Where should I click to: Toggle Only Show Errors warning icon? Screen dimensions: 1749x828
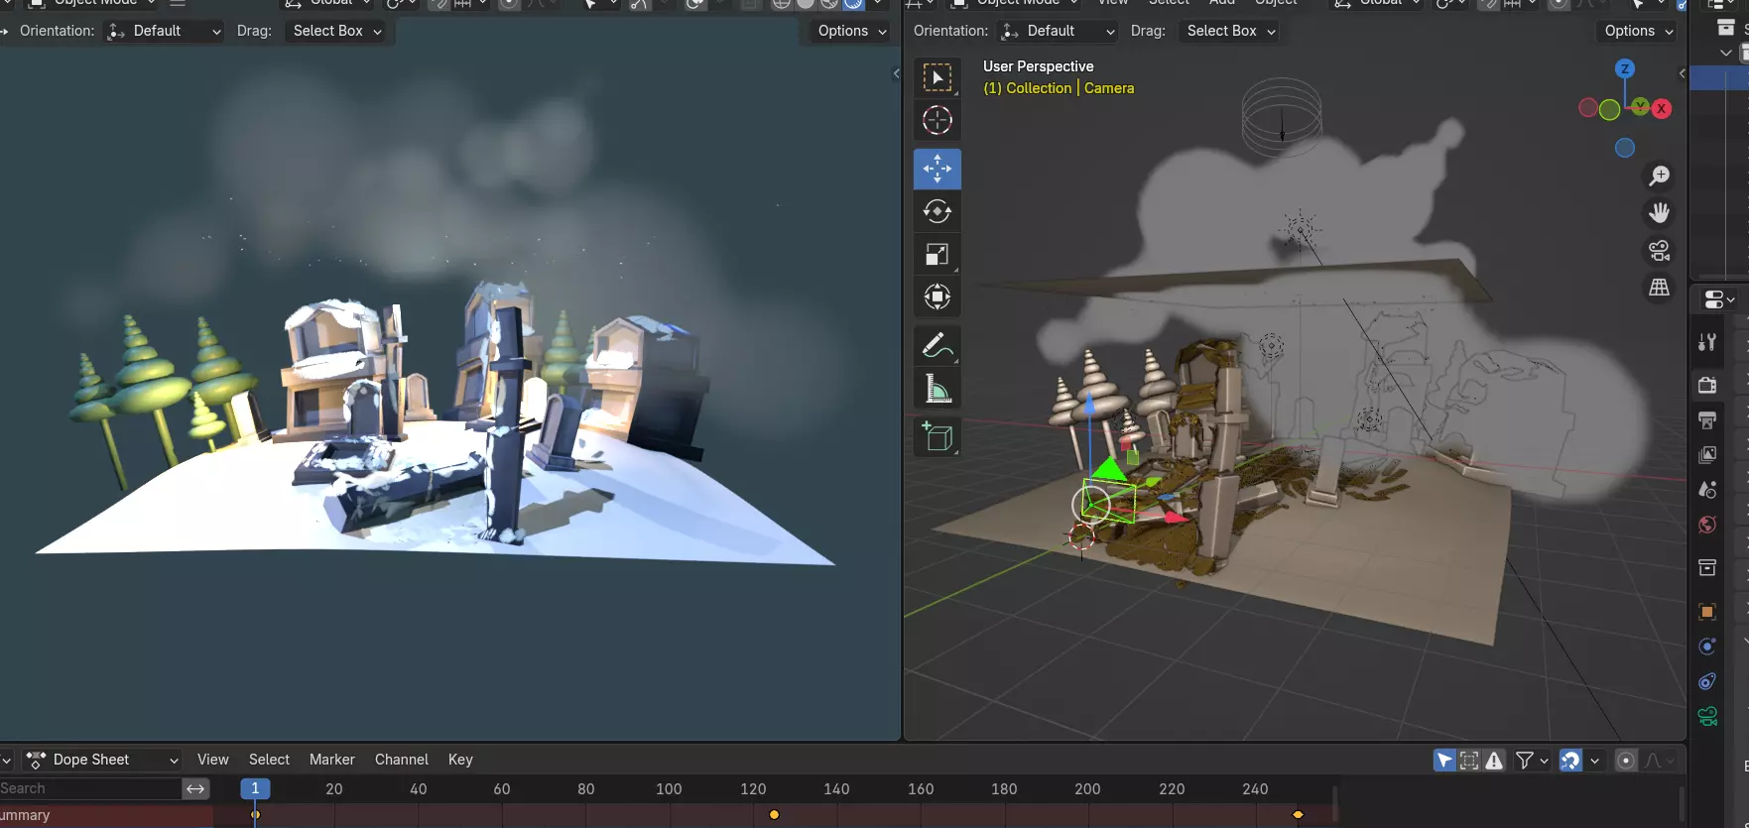click(x=1494, y=761)
